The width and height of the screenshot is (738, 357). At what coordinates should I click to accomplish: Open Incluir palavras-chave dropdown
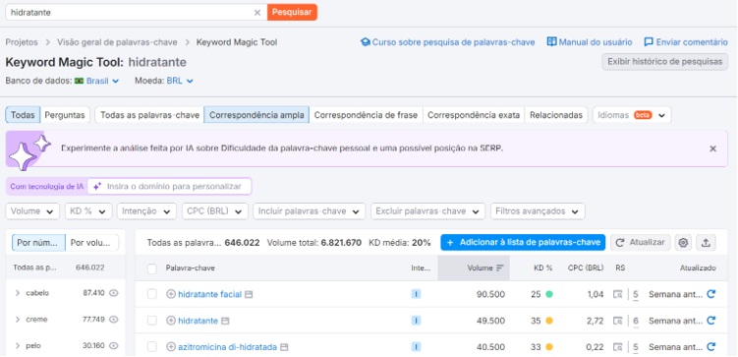tap(309, 211)
